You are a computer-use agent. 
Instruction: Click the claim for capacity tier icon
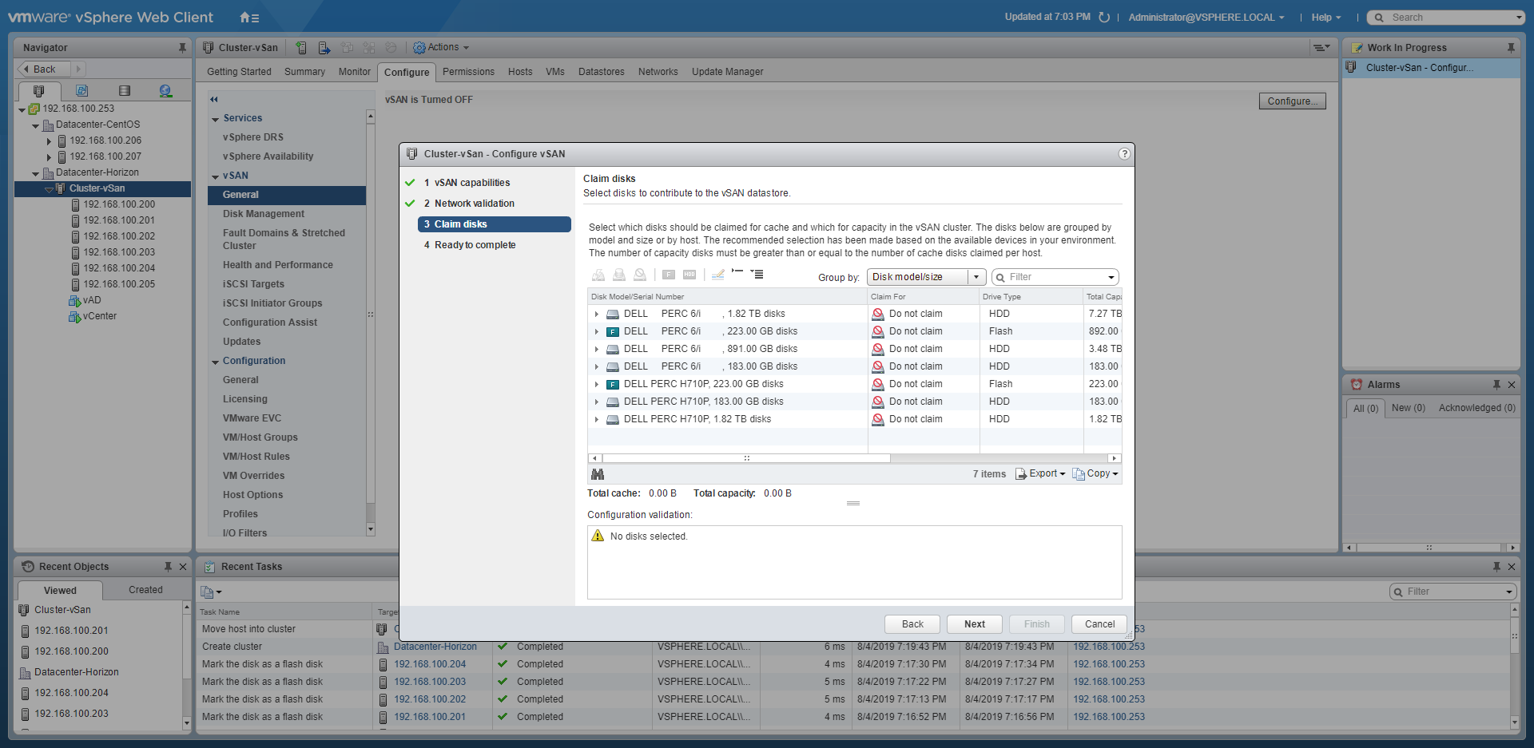619,275
